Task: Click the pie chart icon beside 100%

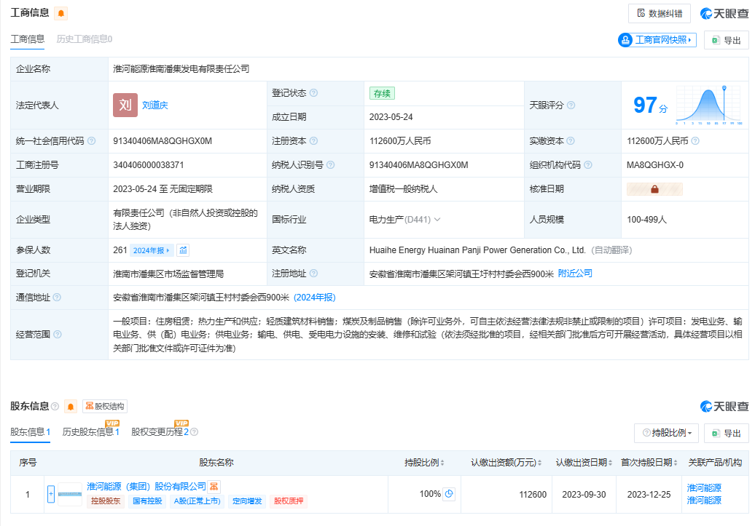Action: [450, 494]
